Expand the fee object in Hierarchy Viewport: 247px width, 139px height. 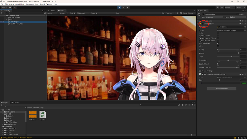point(7,20)
